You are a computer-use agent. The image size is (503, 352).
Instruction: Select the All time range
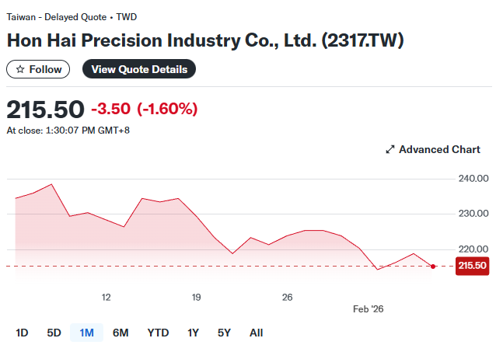click(x=256, y=333)
